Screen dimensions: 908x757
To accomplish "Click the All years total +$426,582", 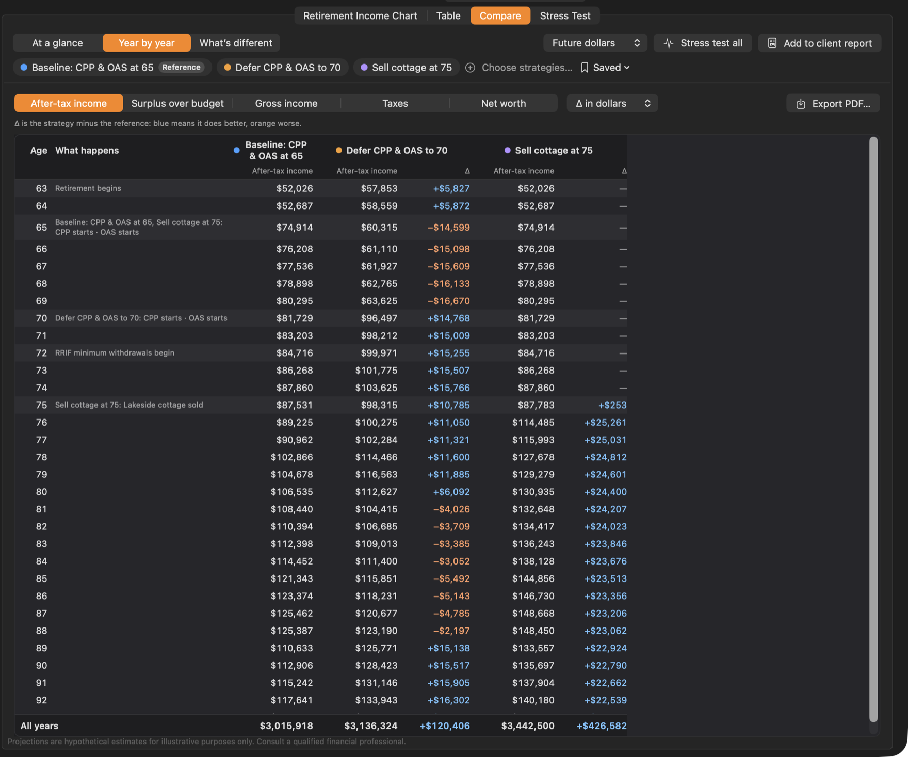I will point(602,726).
